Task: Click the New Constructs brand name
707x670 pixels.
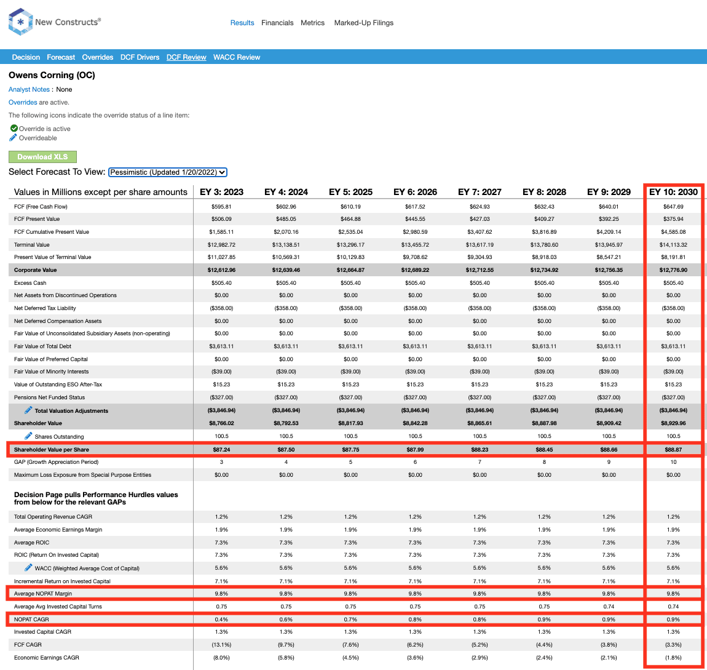Action: click(68, 22)
